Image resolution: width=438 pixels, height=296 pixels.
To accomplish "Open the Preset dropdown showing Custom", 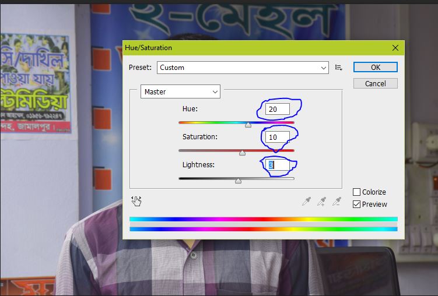I will click(x=243, y=68).
